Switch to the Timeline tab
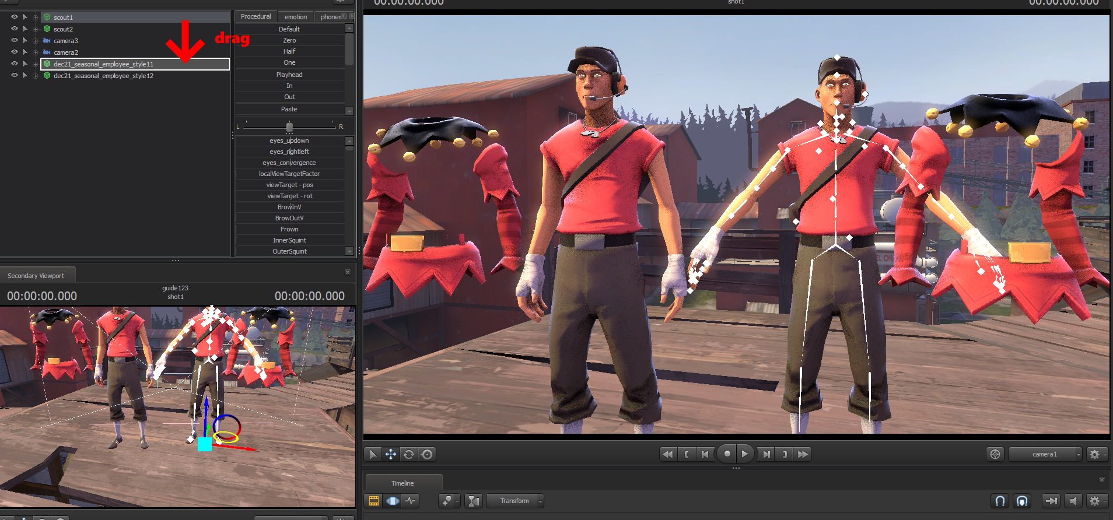The image size is (1113, 520). (403, 483)
